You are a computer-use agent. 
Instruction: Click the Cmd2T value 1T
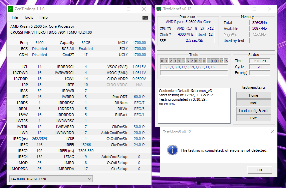coord(86,55)
